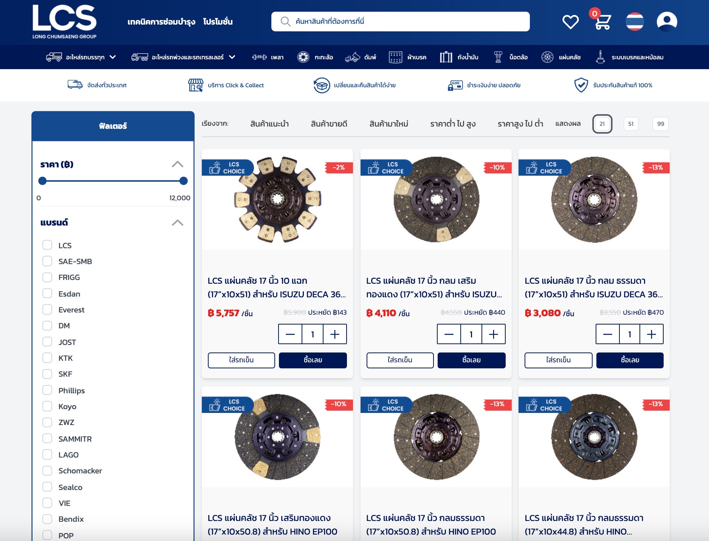
Task: Click ซื้อเลย on the ฿5,757 clutch
Action: click(313, 360)
